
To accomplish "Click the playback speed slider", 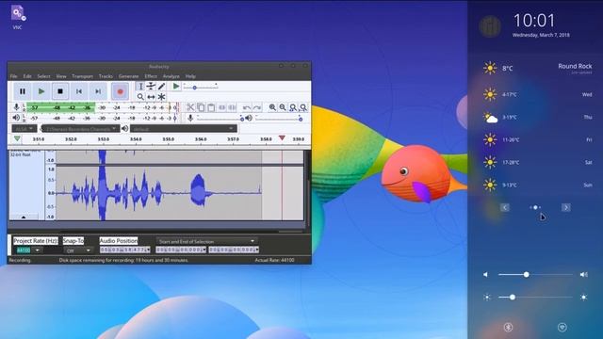I will 201,88.
